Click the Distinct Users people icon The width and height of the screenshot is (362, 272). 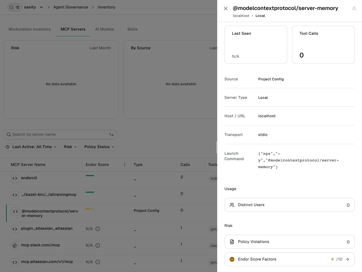pos(232,205)
